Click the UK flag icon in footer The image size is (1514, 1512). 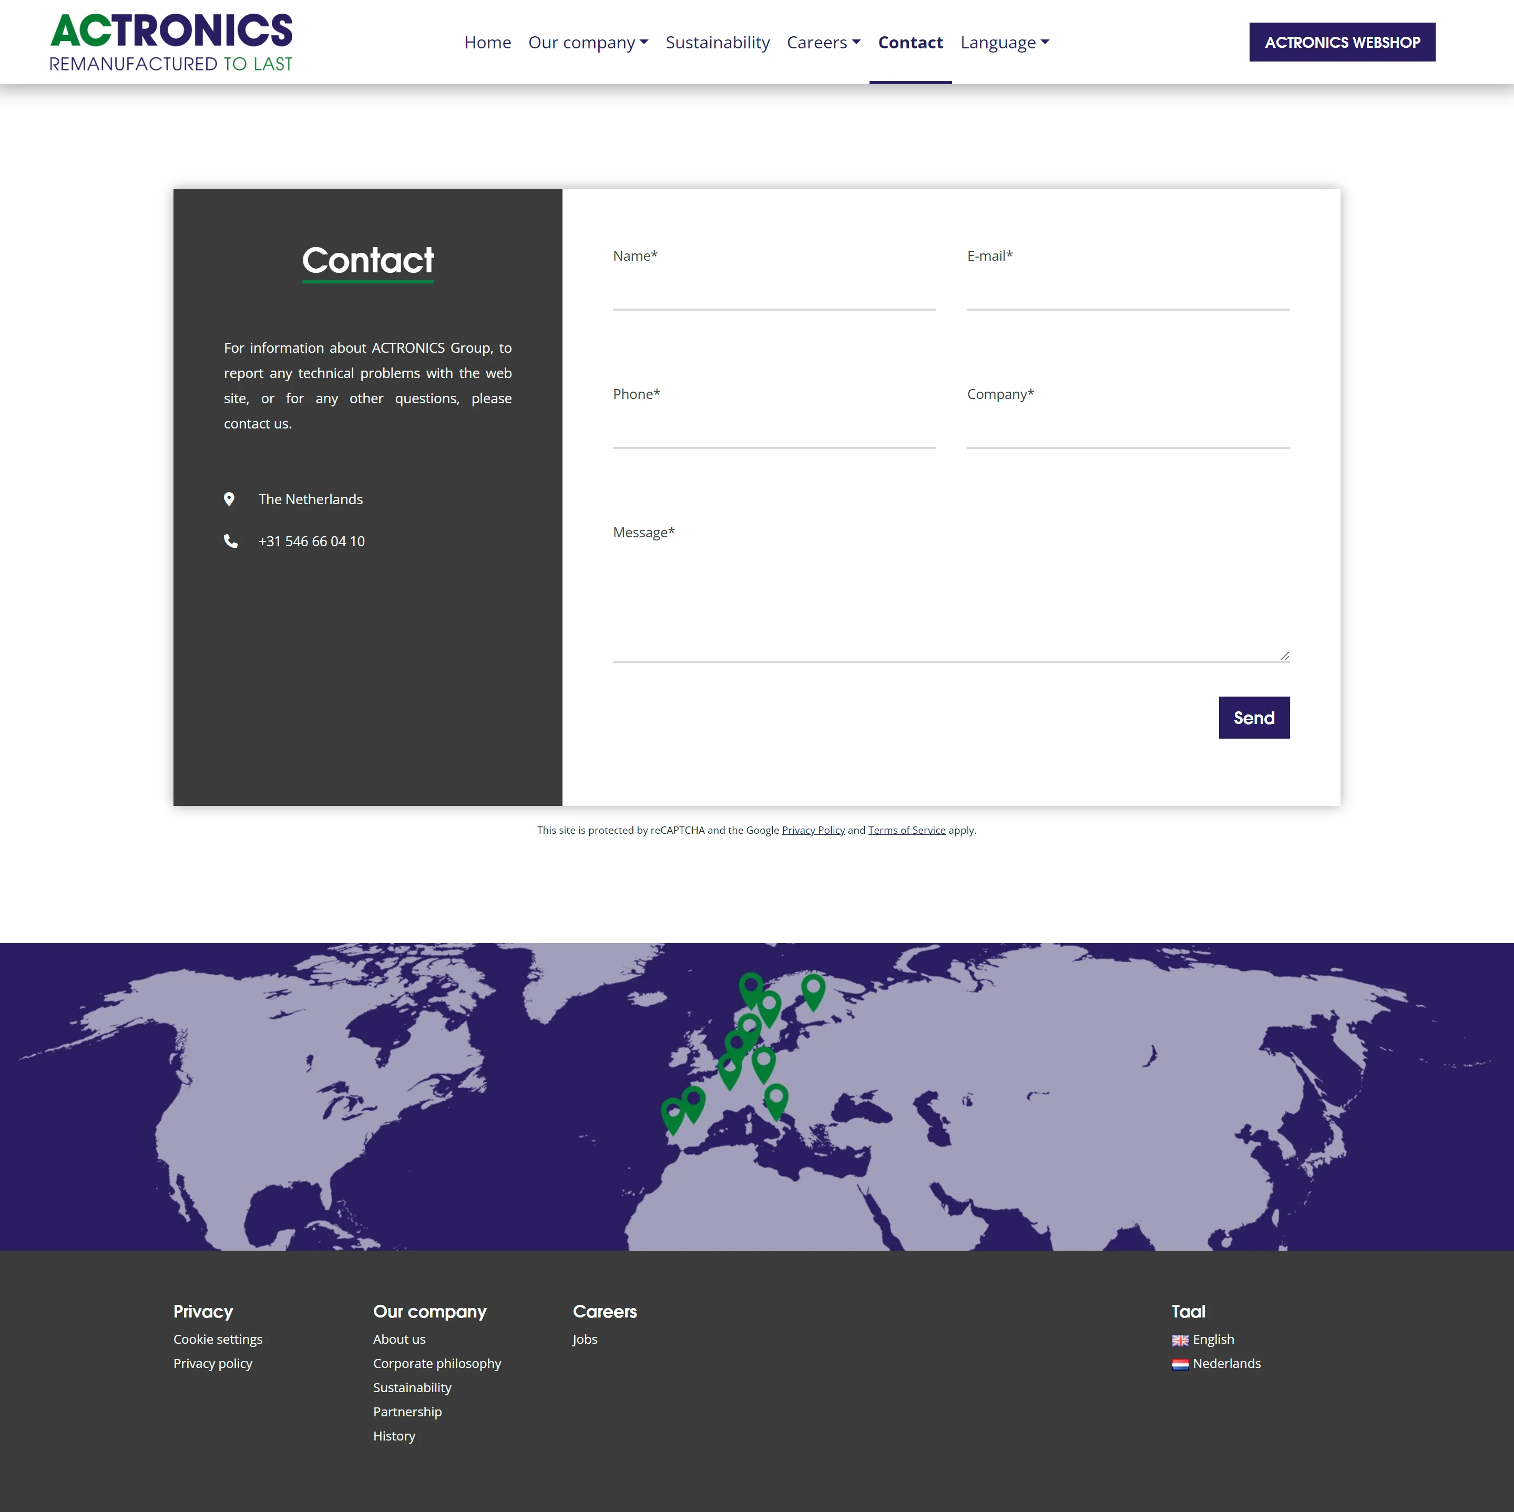coord(1180,1340)
